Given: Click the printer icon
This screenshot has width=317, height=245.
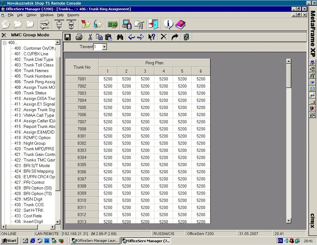Looking at the screenshot, I should coord(79,37).
